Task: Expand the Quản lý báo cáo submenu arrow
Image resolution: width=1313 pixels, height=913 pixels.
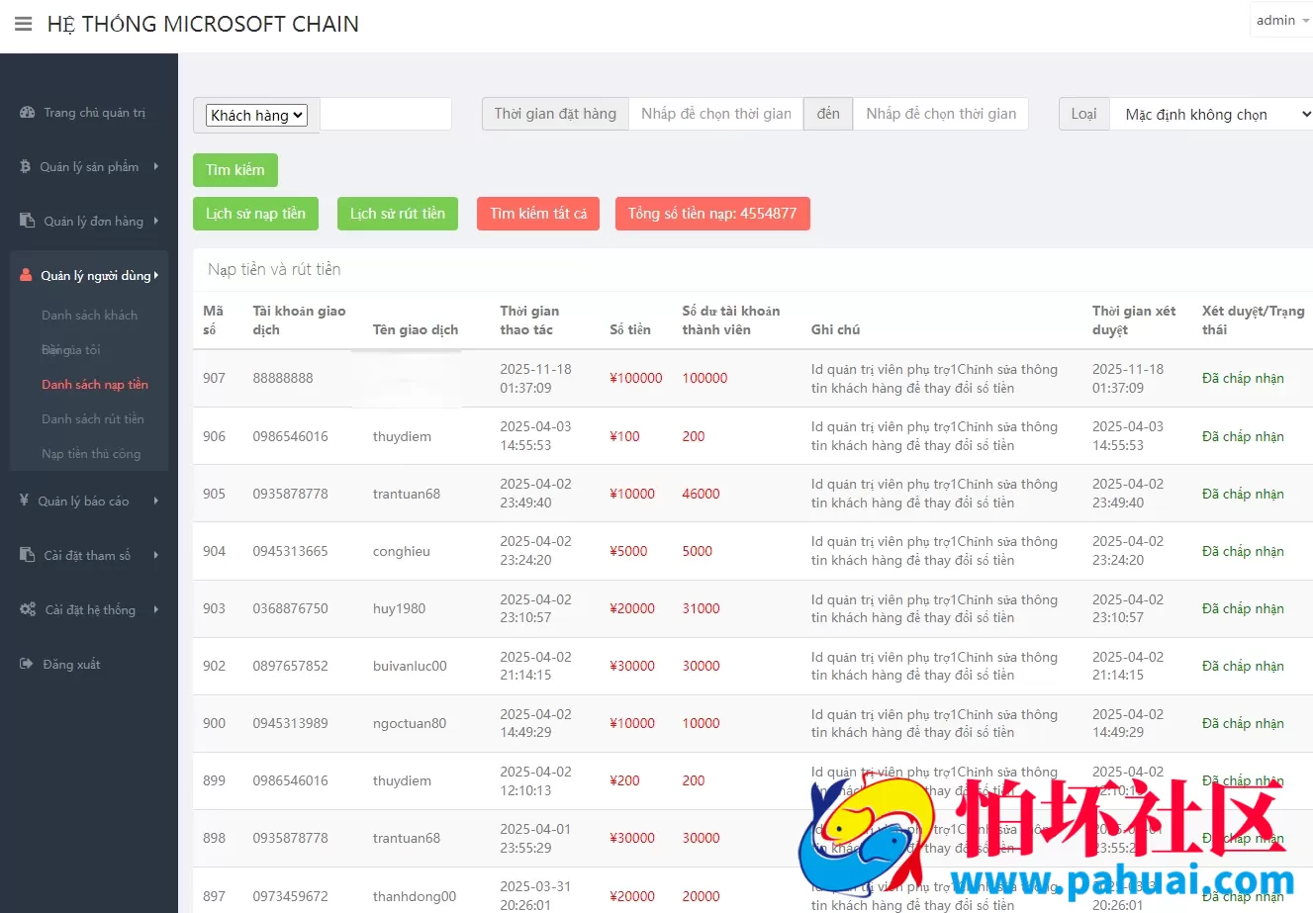Action: point(155,501)
